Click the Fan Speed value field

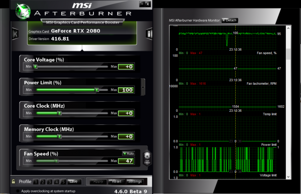tap(126, 161)
